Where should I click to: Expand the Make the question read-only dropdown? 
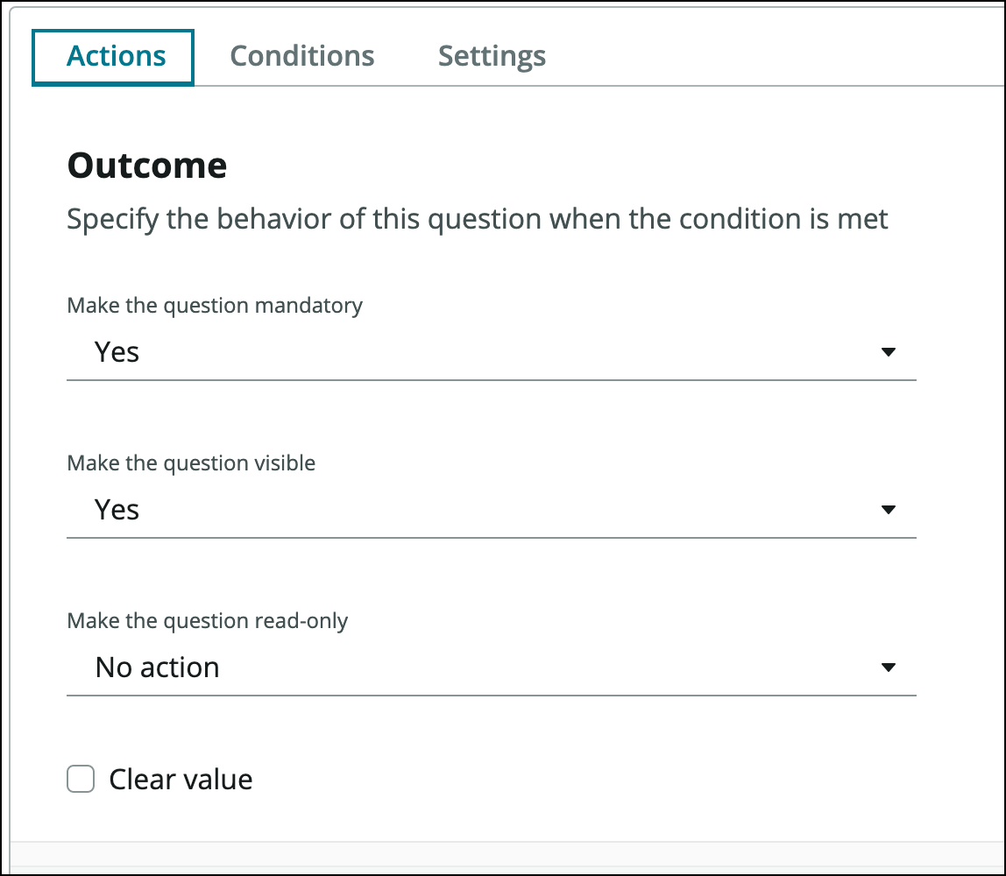click(x=491, y=668)
